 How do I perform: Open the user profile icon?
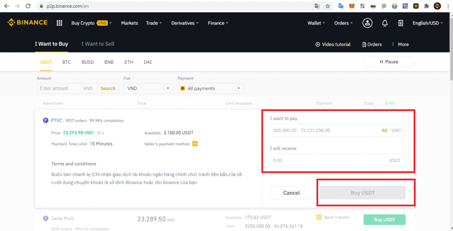tap(368, 23)
